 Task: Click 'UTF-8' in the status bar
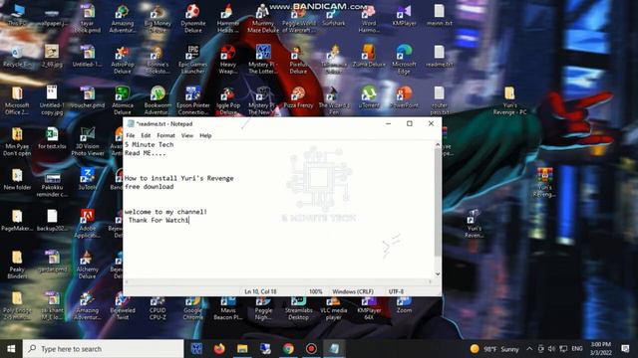396,291
